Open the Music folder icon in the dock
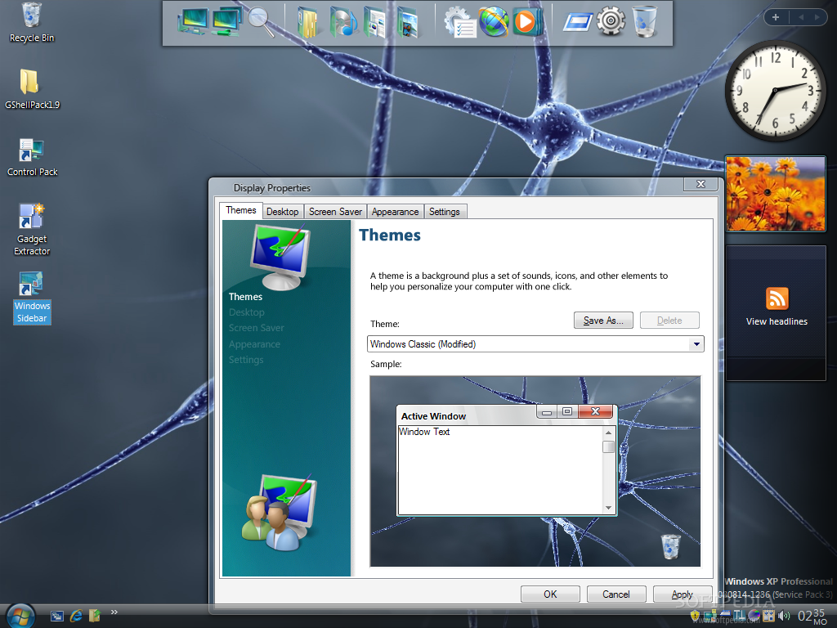The width and height of the screenshot is (837, 628). pyautogui.click(x=342, y=22)
